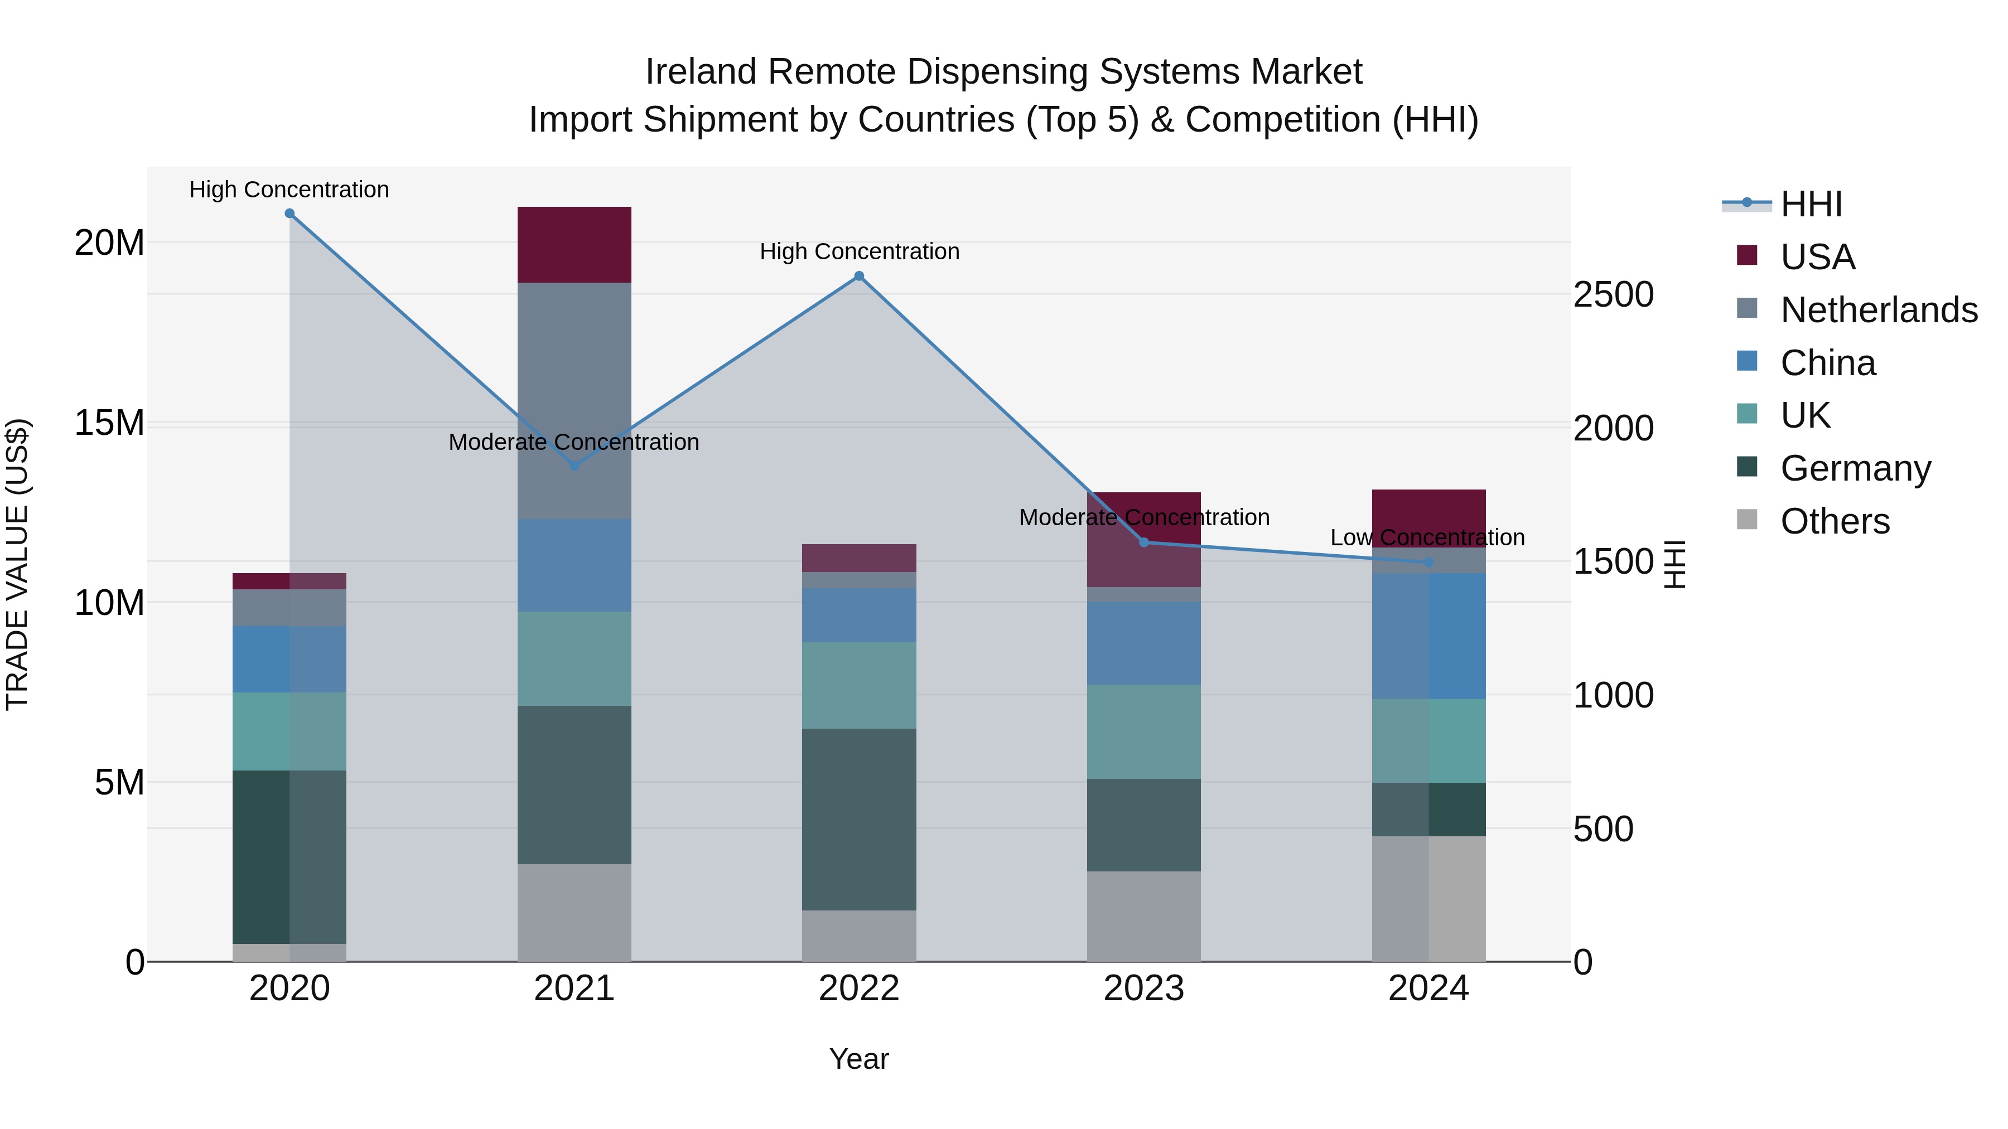This screenshot has width=2008, height=1129.
Task: Click the Germany segment of 2023 bar
Action: click(1145, 825)
